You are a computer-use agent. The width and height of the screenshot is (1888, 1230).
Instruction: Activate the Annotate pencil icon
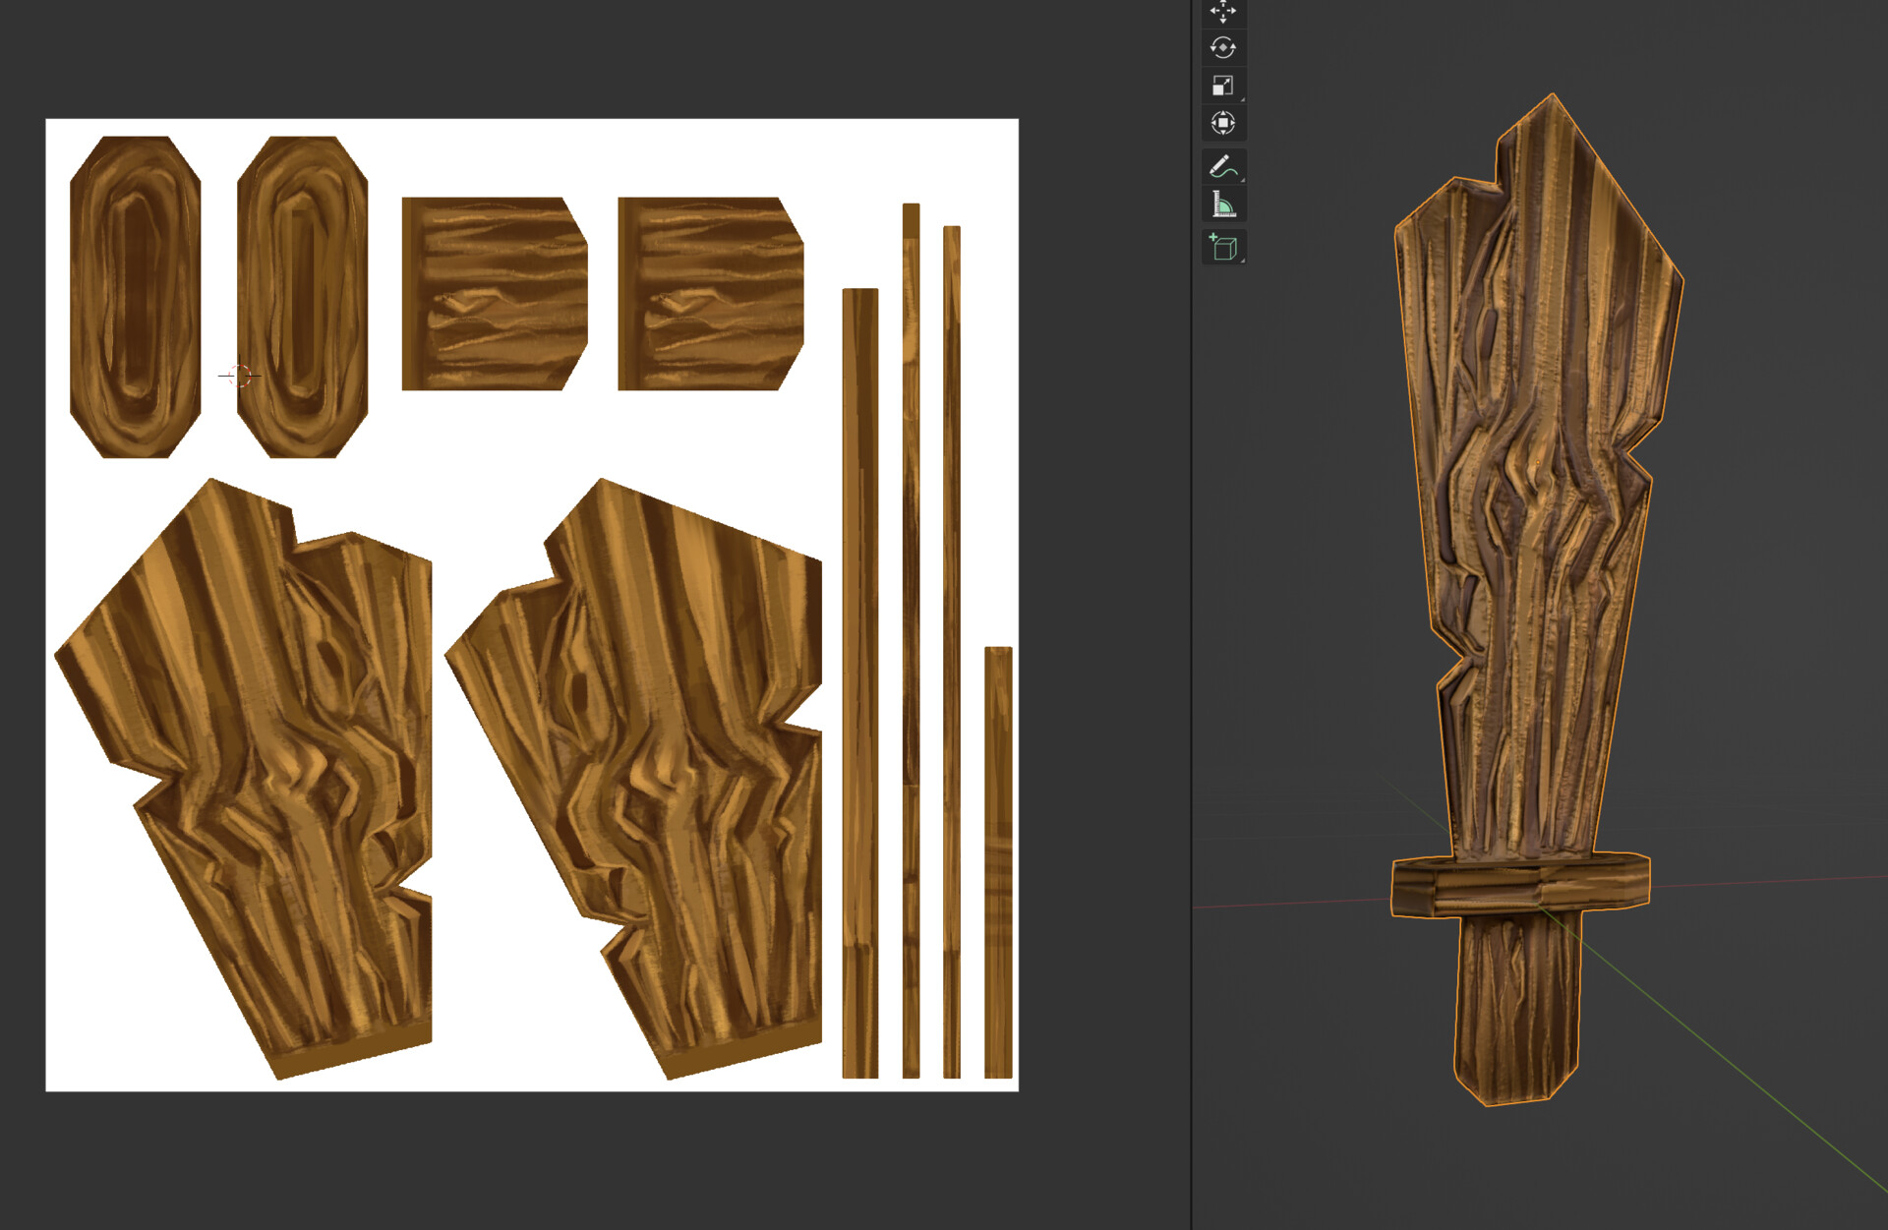[x=1222, y=167]
